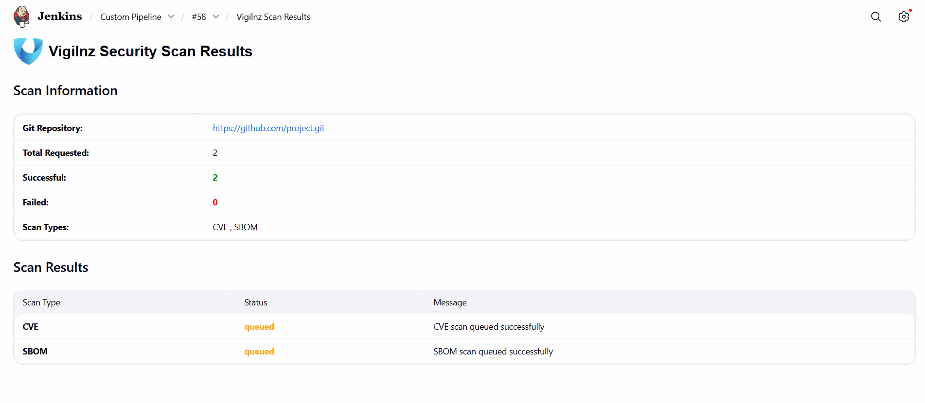The width and height of the screenshot is (925, 403).
Task: Click the Scan Type column header
Action: click(41, 302)
